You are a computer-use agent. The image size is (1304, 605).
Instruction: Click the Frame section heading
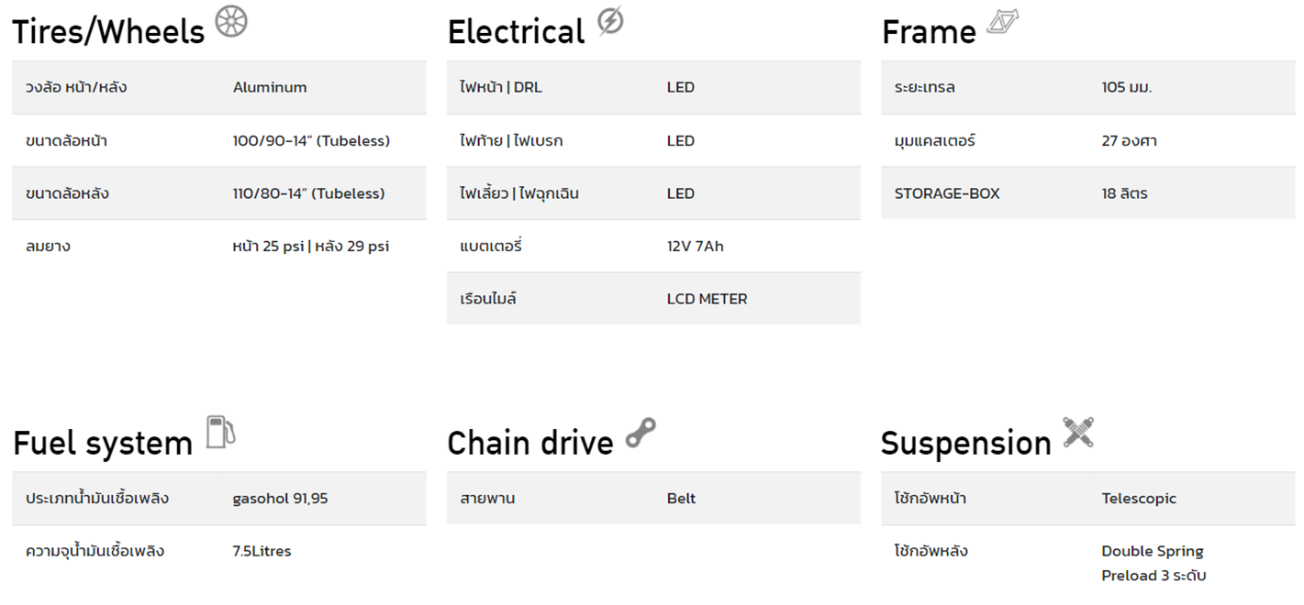point(929,32)
